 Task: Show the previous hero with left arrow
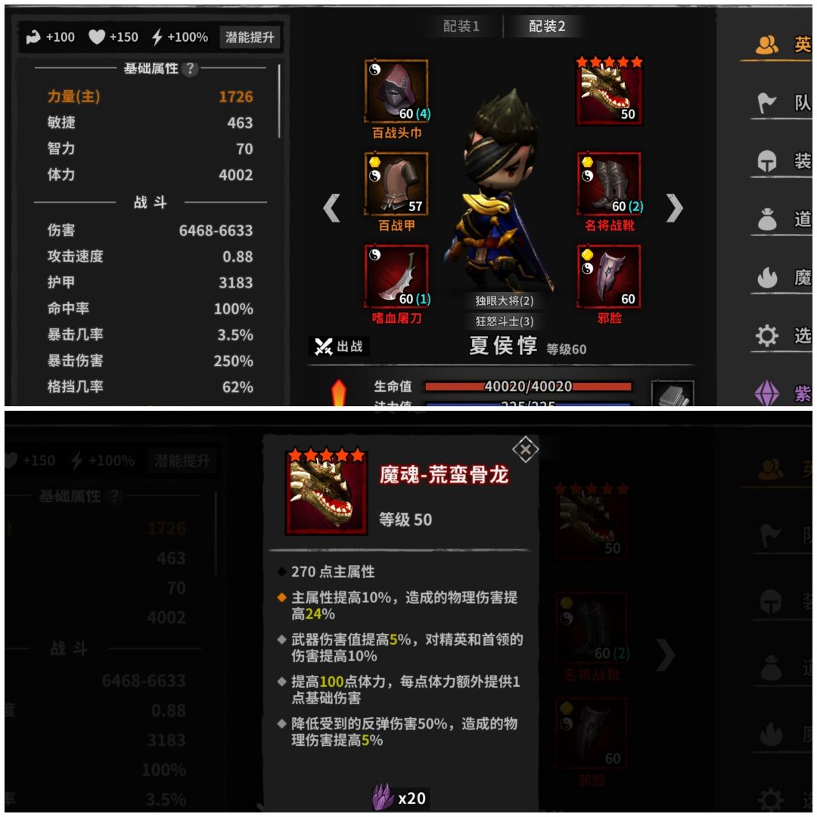[331, 208]
